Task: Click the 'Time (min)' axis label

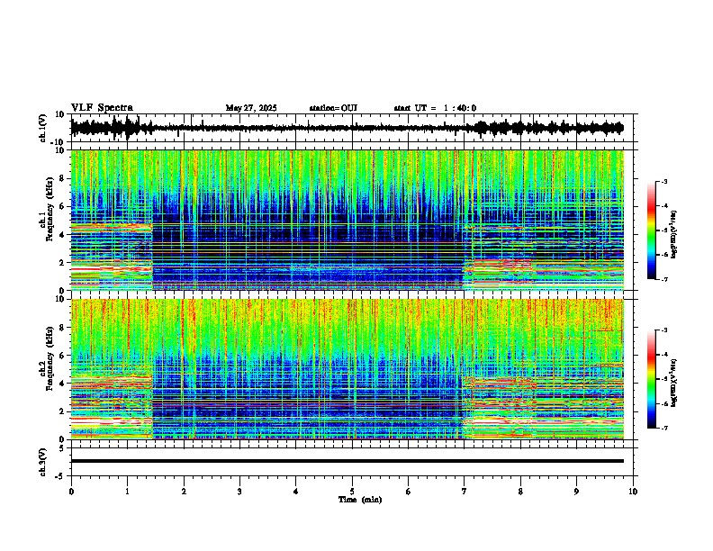Action: pyautogui.click(x=360, y=500)
